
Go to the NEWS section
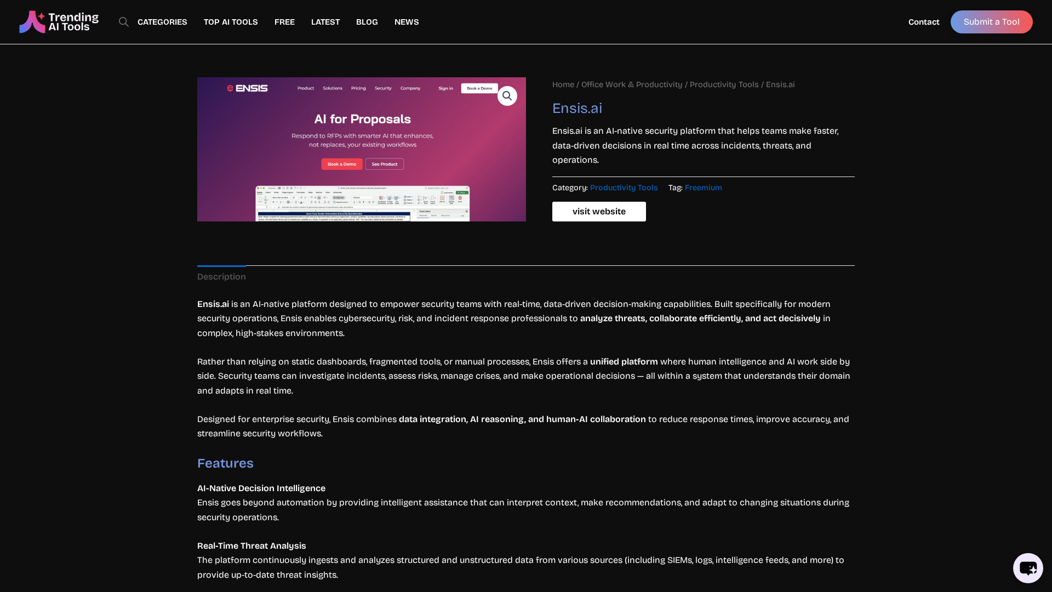click(x=407, y=22)
